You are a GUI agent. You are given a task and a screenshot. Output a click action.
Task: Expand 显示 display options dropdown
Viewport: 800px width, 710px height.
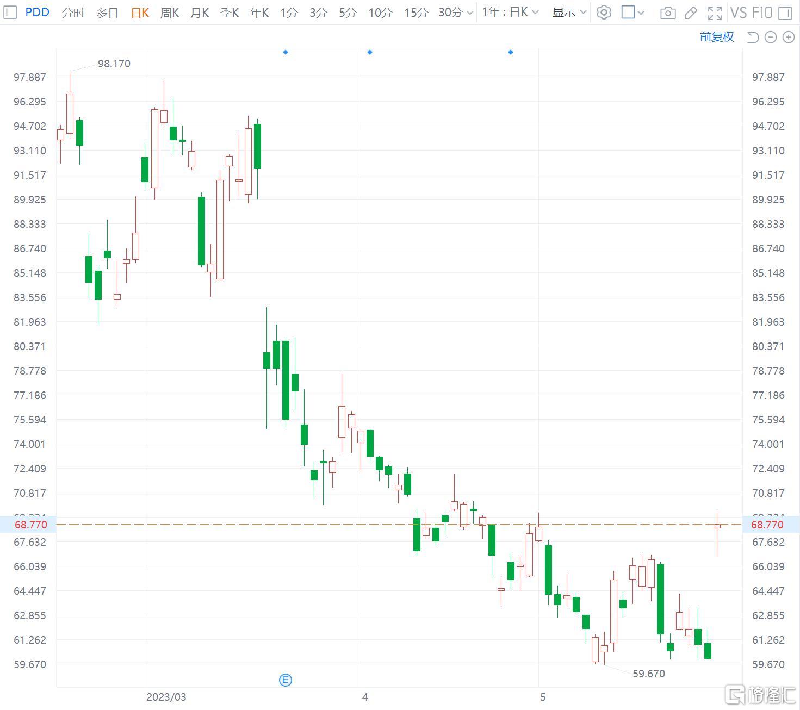click(x=569, y=12)
